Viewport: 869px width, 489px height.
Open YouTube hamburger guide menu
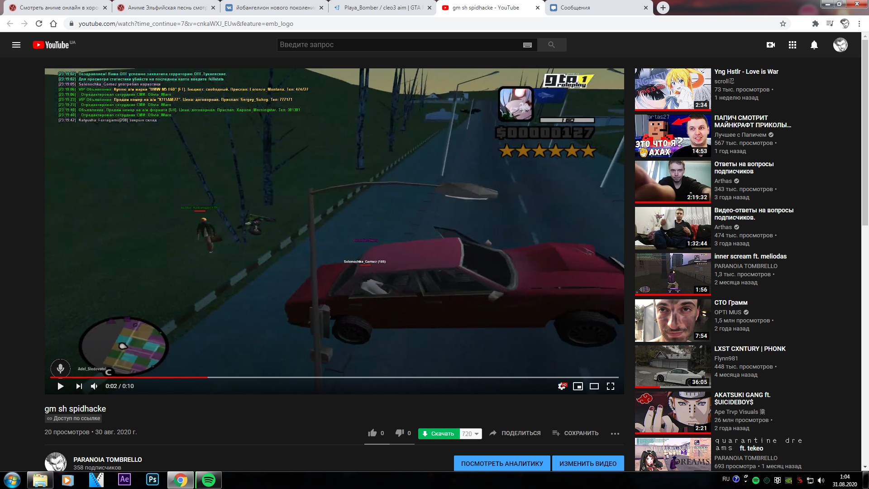click(x=16, y=45)
